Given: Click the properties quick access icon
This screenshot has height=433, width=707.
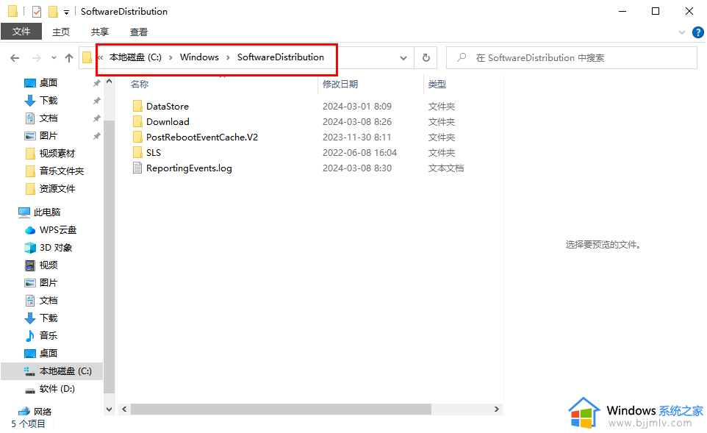Looking at the screenshot, I should pos(37,11).
